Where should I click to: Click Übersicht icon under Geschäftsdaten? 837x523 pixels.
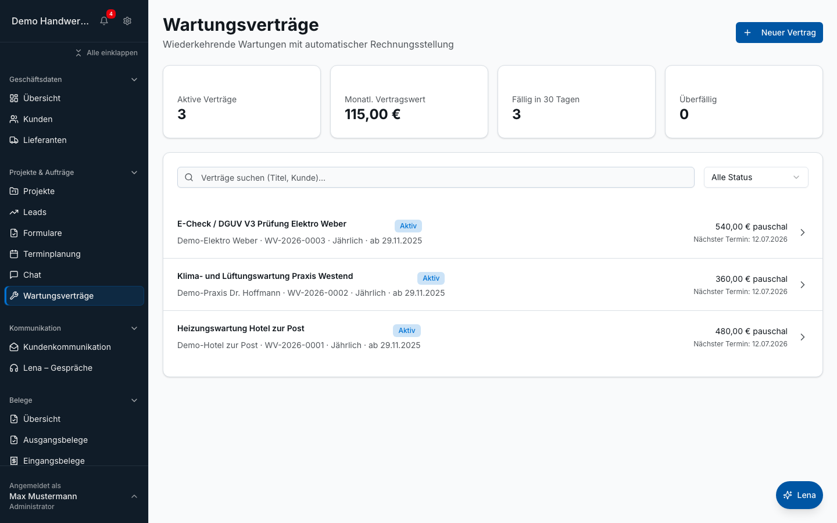pos(14,98)
